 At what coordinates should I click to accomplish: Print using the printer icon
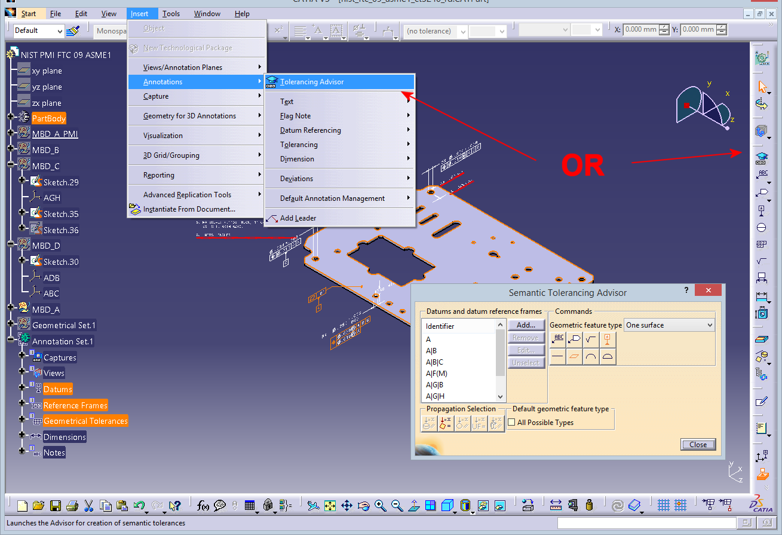pyautogui.click(x=72, y=506)
